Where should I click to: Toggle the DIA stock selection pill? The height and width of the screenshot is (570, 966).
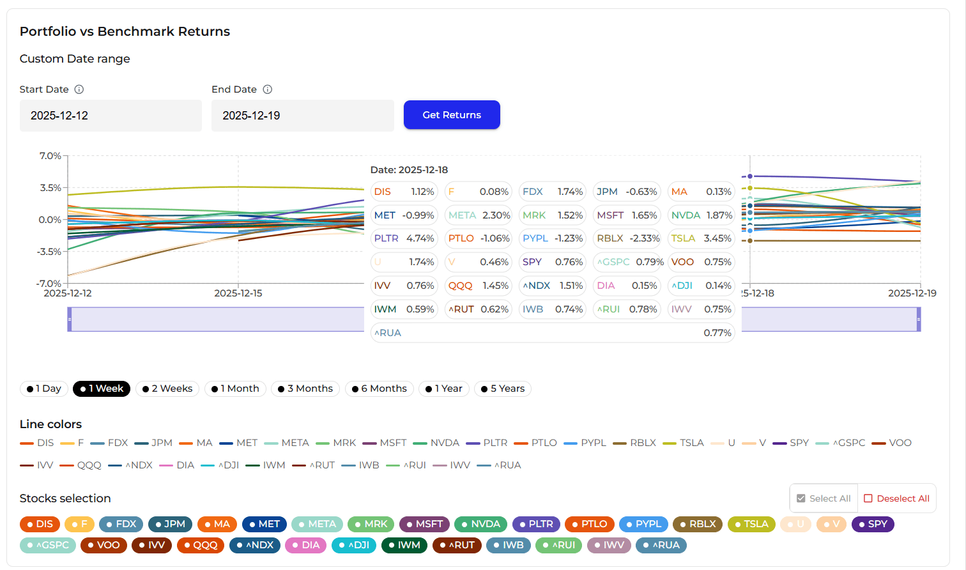pos(305,545)
